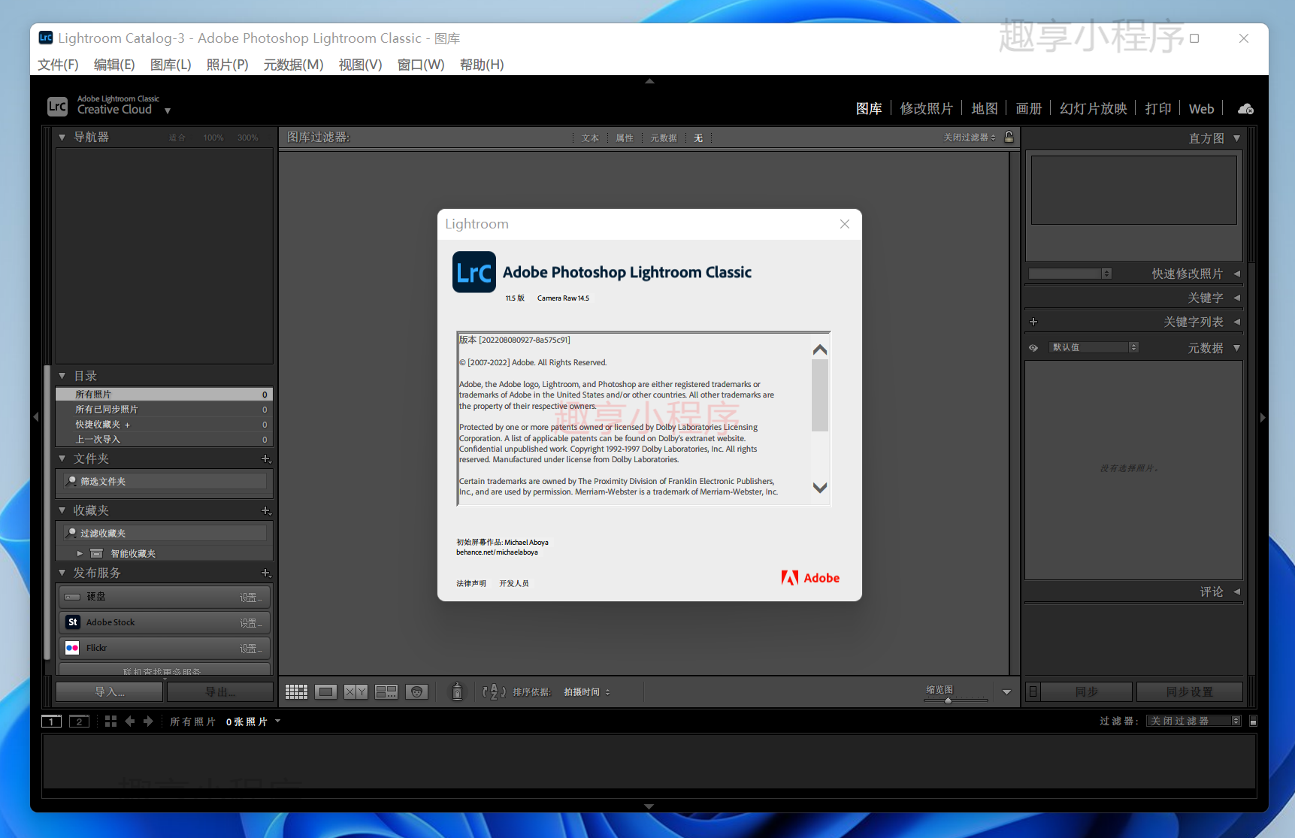Image resolution: width=1295 pixels, height=838 pixels.
Task: Add folder with Folders plus icon
Action: point(265,458)
